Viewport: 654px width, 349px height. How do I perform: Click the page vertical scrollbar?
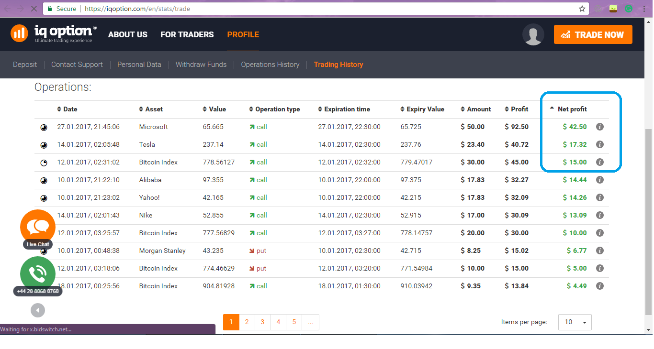[649, 222]
